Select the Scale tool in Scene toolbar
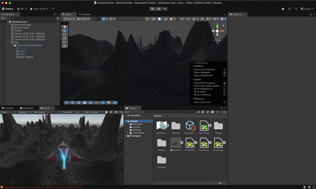The image size is (316, 189). [65, 38]
